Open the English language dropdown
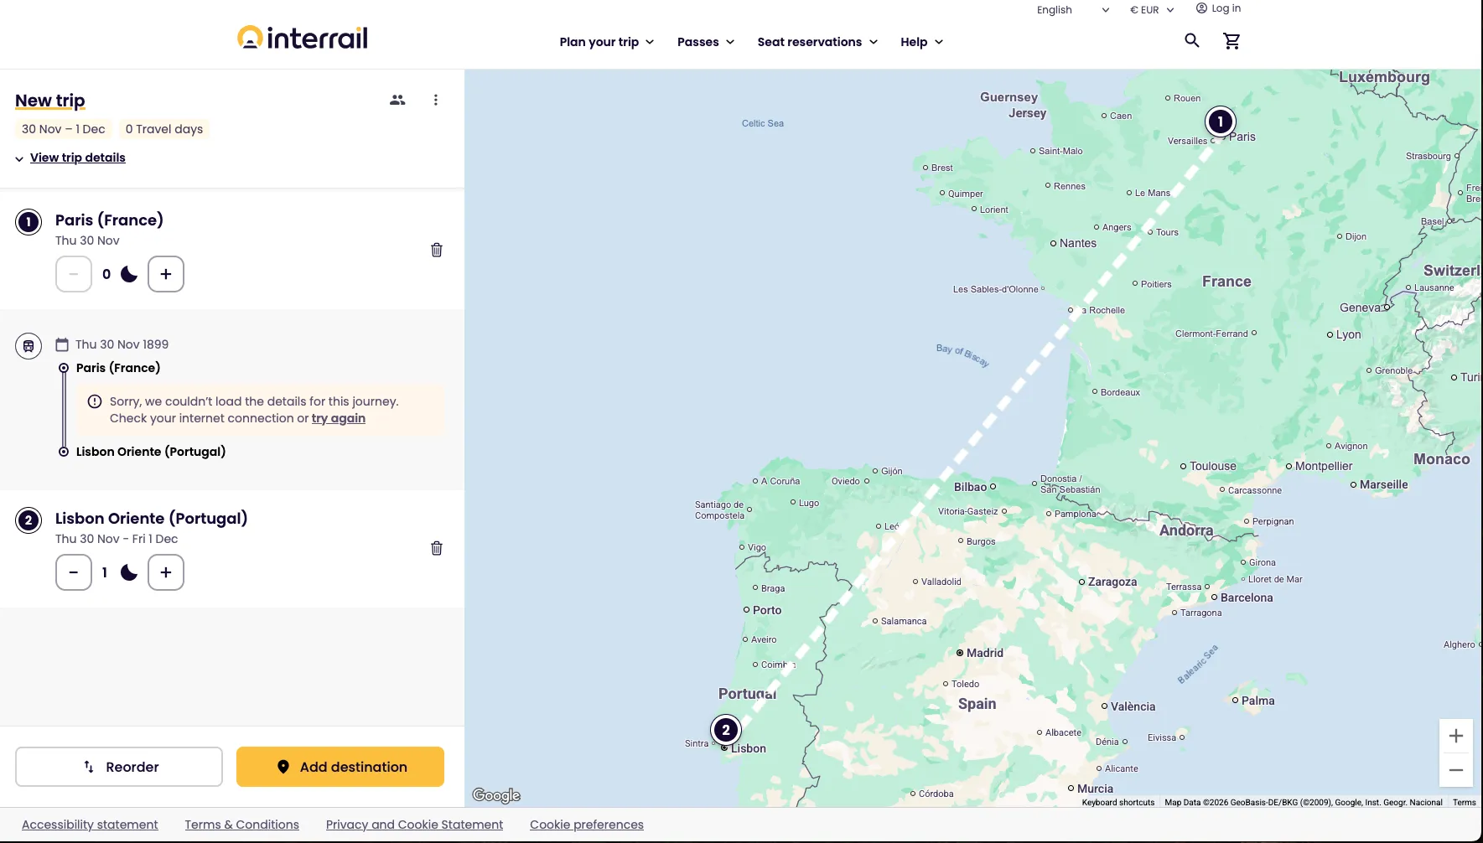Screen dimensions: 1483x843 click(1072, 10)
